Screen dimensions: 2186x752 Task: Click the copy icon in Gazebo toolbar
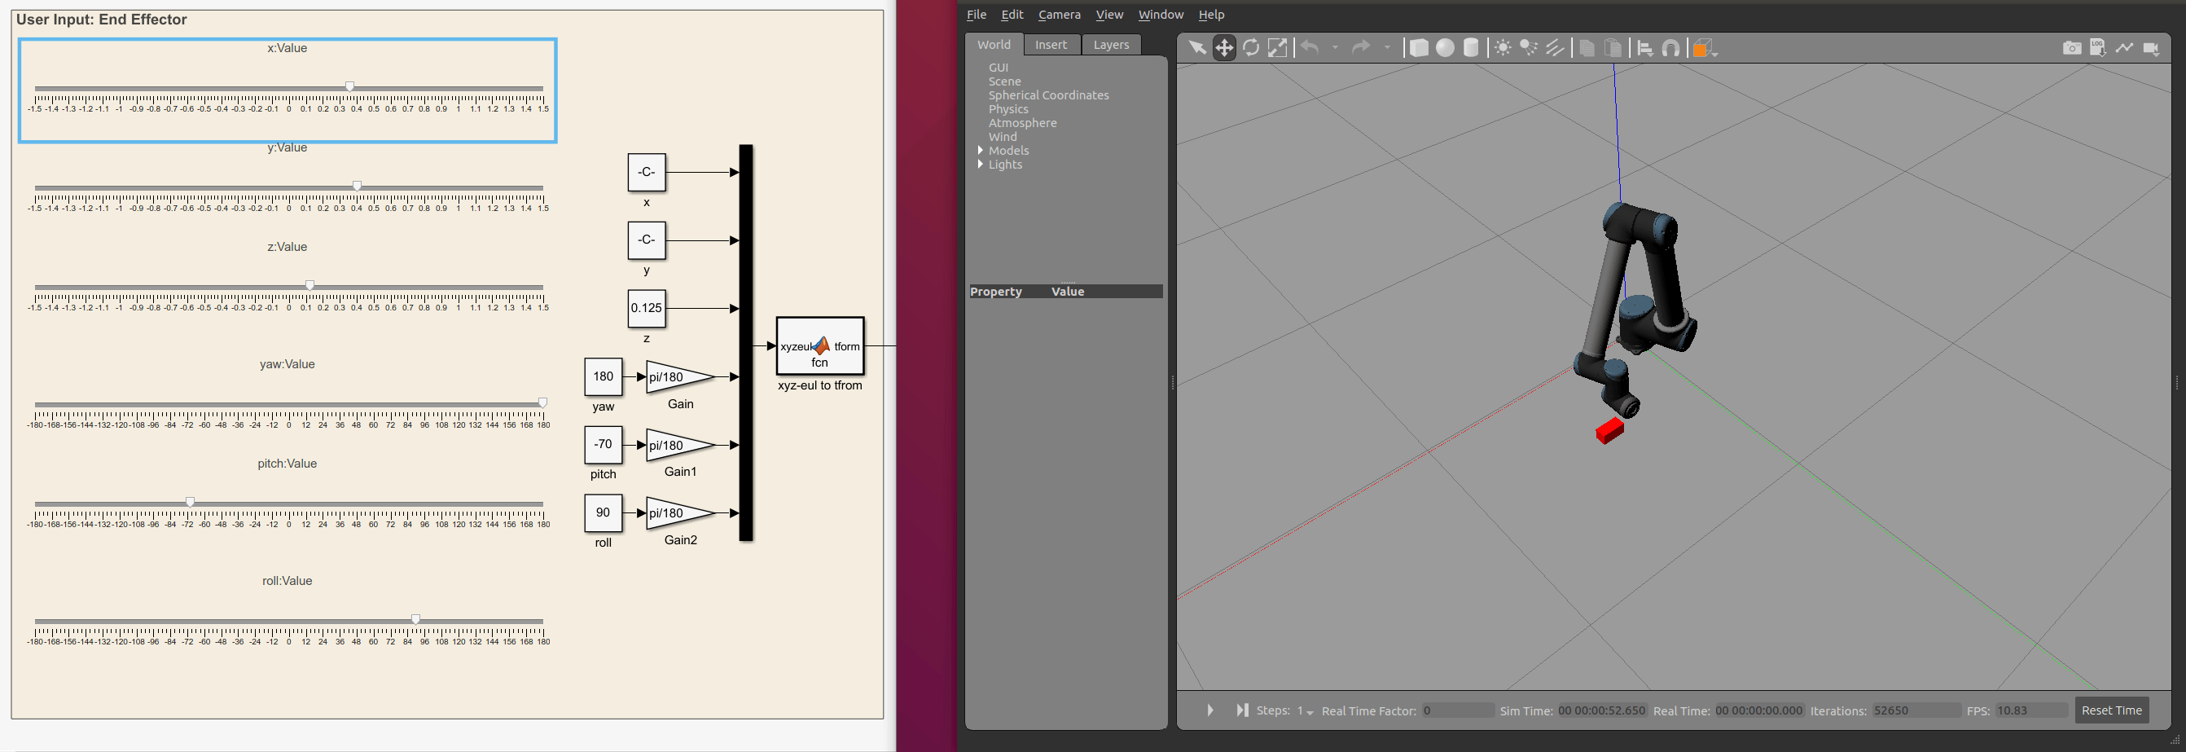[1586, 47]
